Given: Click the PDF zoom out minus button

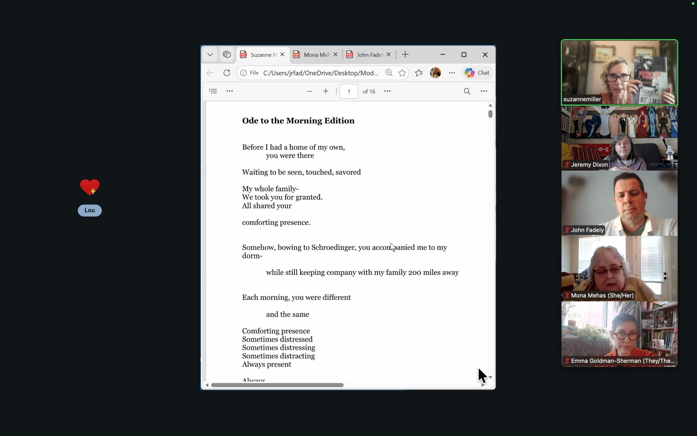Looking at the screenshot, I should [x=309, y=91].
